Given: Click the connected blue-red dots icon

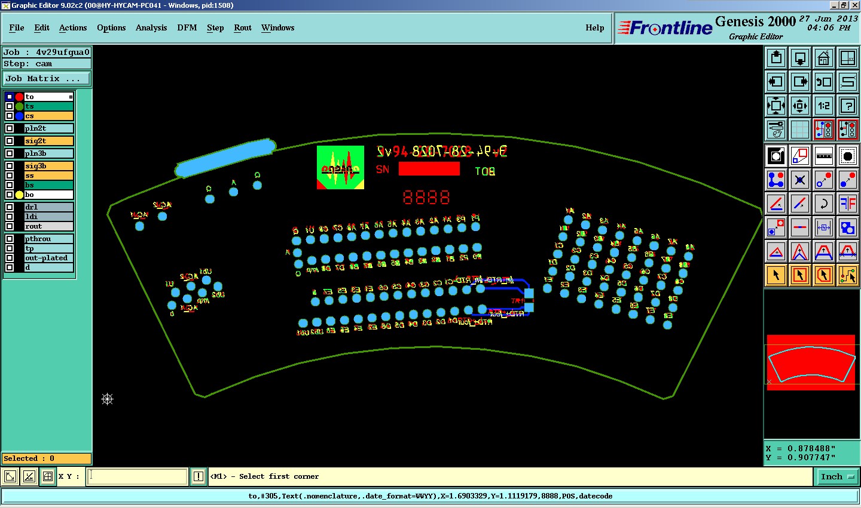Looking at the screenshot, I should pyautogui.click(x=776, y=180).
